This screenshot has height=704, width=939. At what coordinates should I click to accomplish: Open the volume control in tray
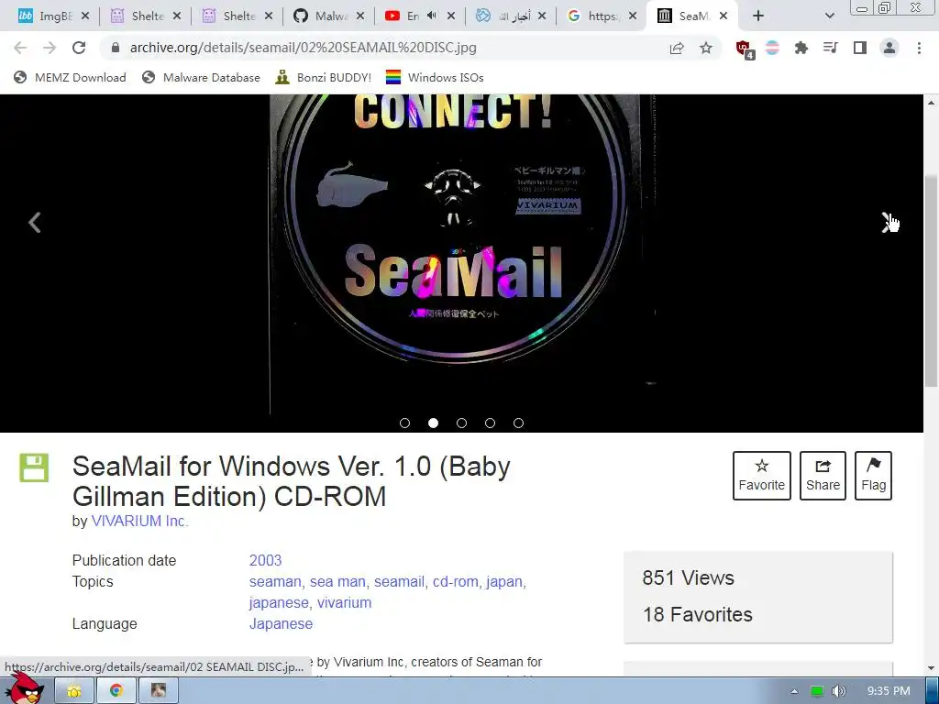point(838,691)
